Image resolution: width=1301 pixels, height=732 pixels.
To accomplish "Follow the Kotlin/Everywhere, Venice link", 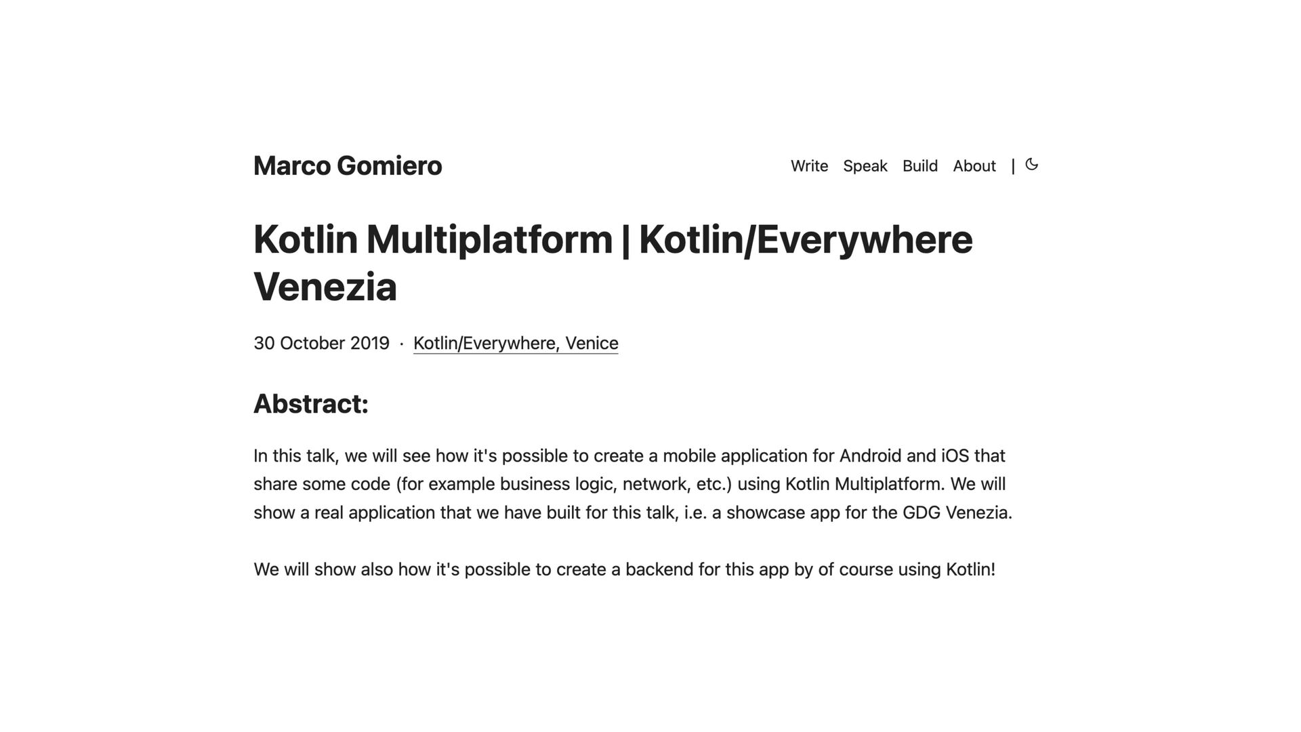I will tap(515, 343).
